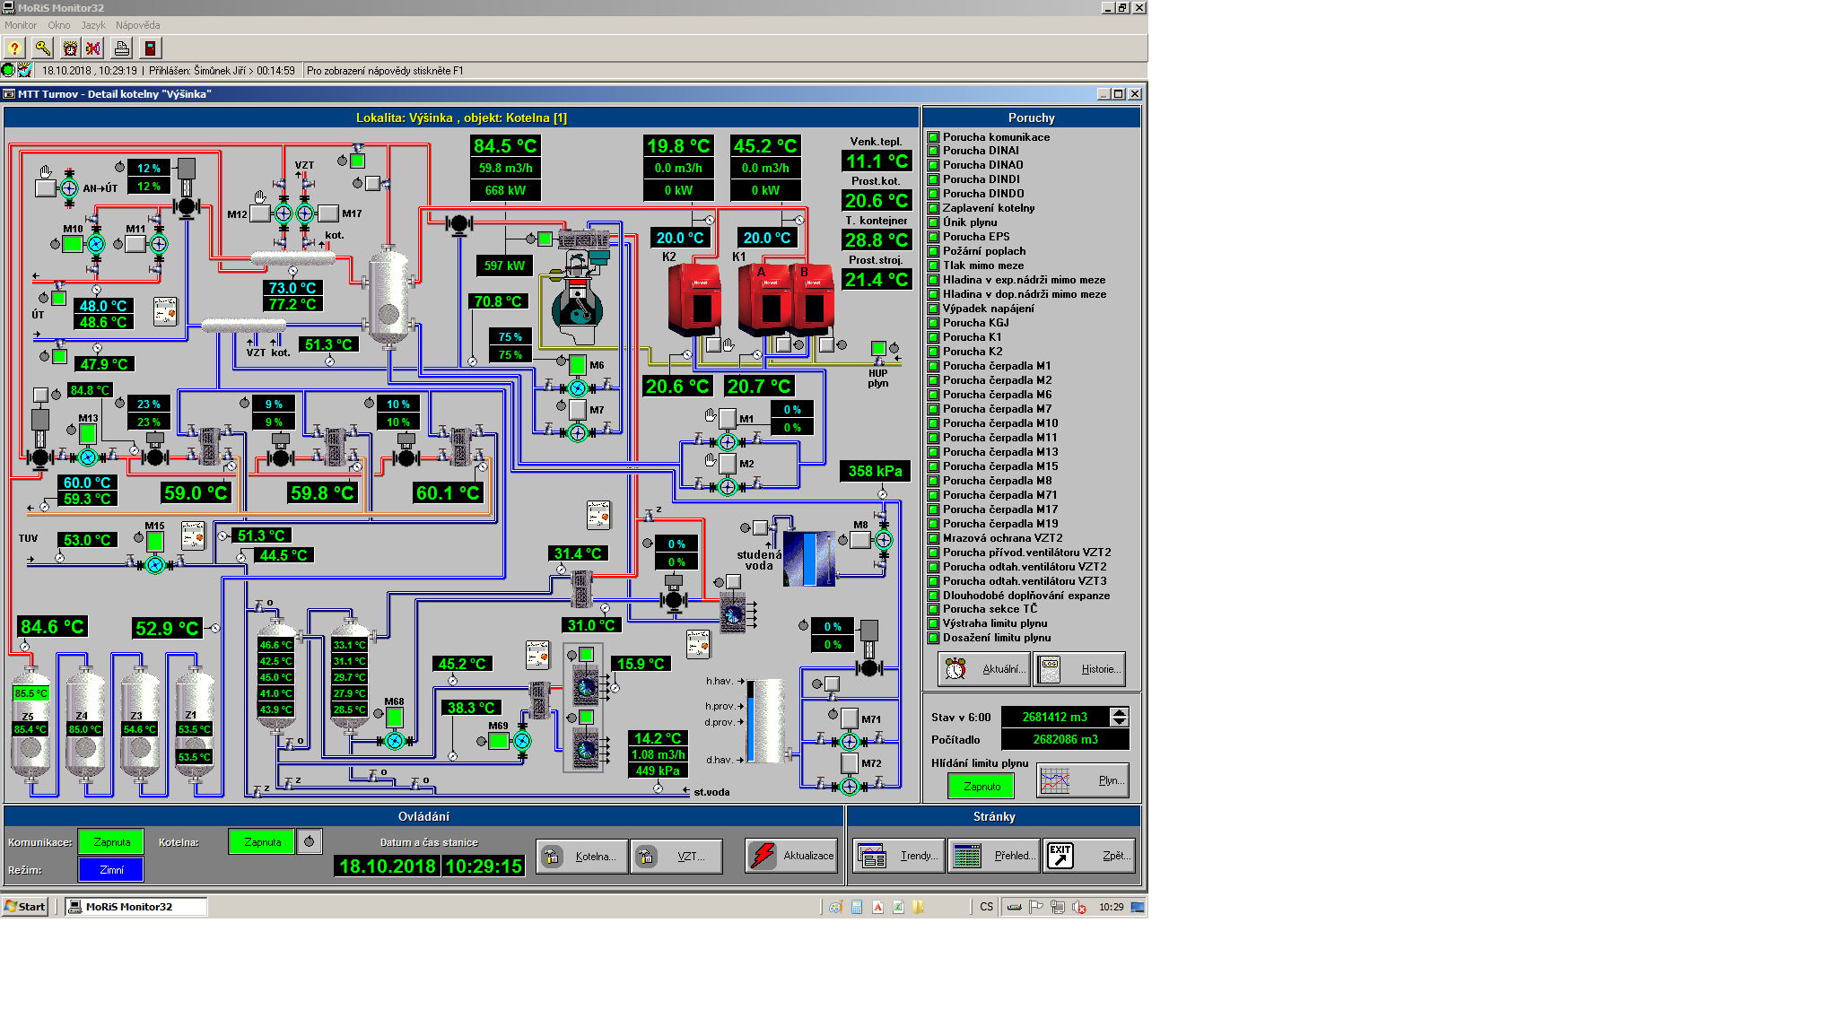The image size is (1841, 1036).
Task: Open the Nápověda menu
Action: coord(137,25)
